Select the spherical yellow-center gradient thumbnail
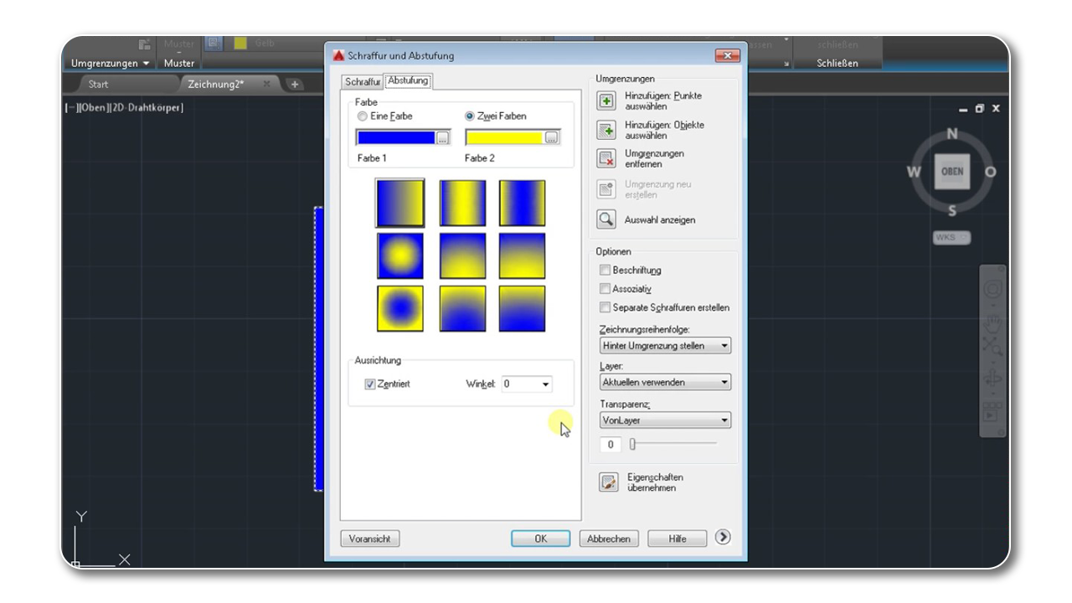 pos(400,255)
